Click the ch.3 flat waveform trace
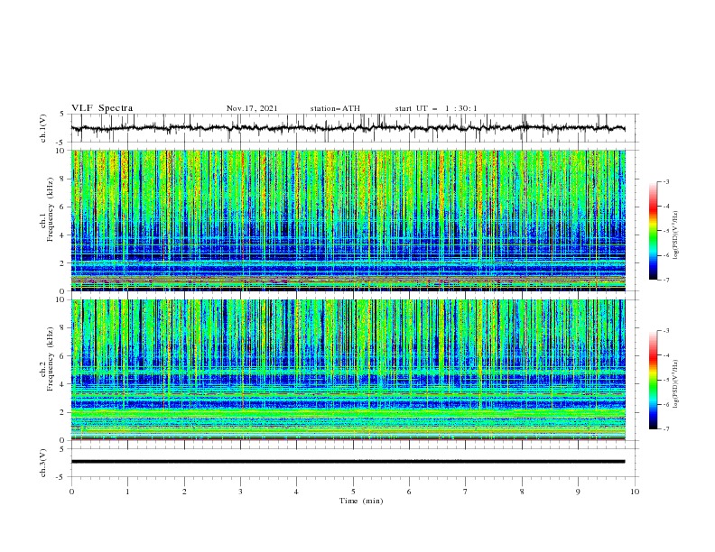Screen dimensions: 715x552 pyautogui.click(x=348, y=462)
